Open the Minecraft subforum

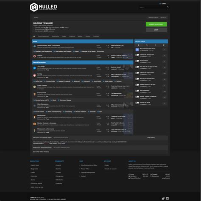(77, 81)
